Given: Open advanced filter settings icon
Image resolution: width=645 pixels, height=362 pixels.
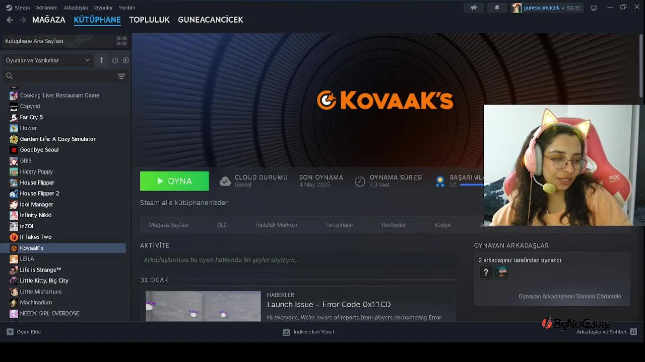Looking at the screenshot, I should click(121, 76).
